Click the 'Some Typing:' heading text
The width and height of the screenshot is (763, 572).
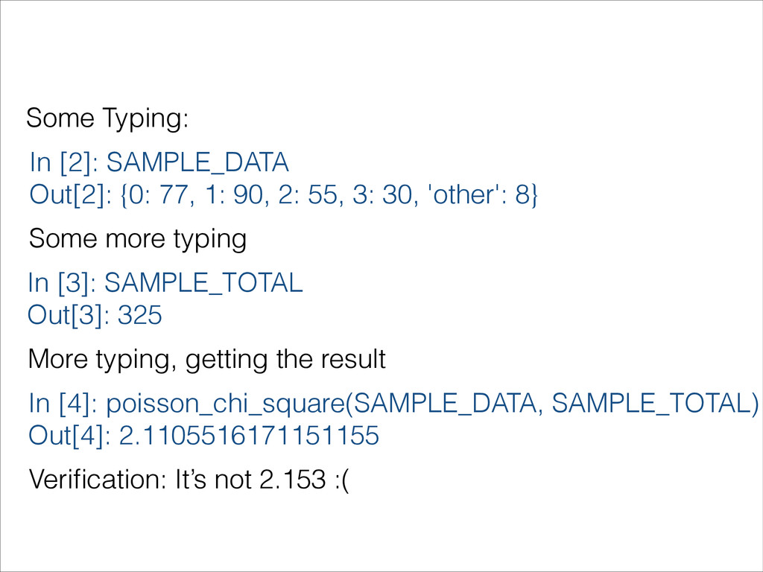107,118
